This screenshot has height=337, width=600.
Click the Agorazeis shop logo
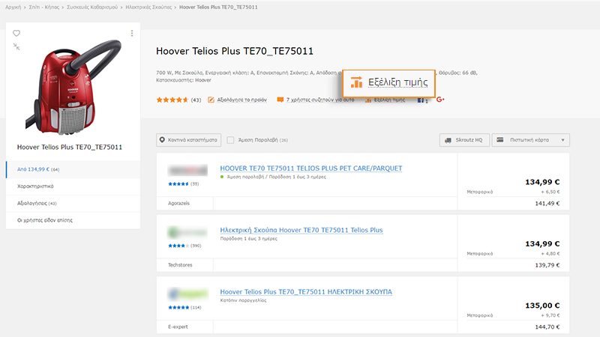click(x=187, y=170)
